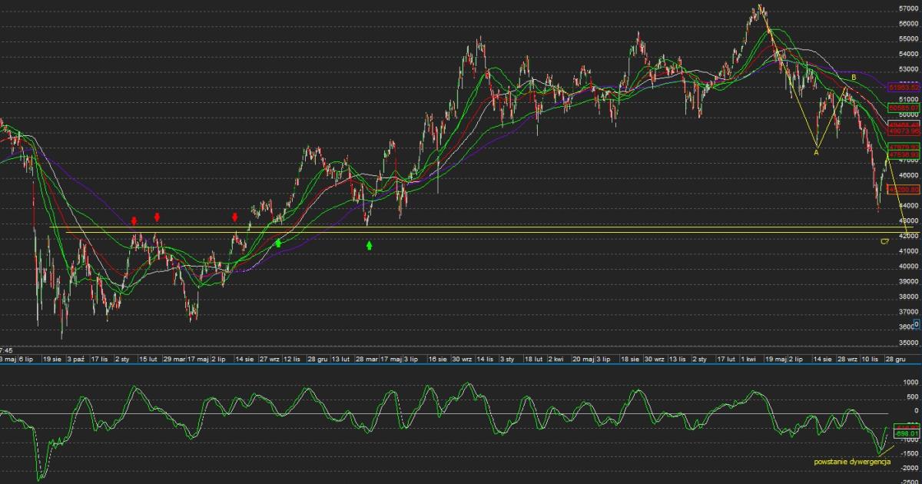Viewport: 922px width, 484px height.
Task: Click the '18 lut' date on time axis
Action: (534, 359)
